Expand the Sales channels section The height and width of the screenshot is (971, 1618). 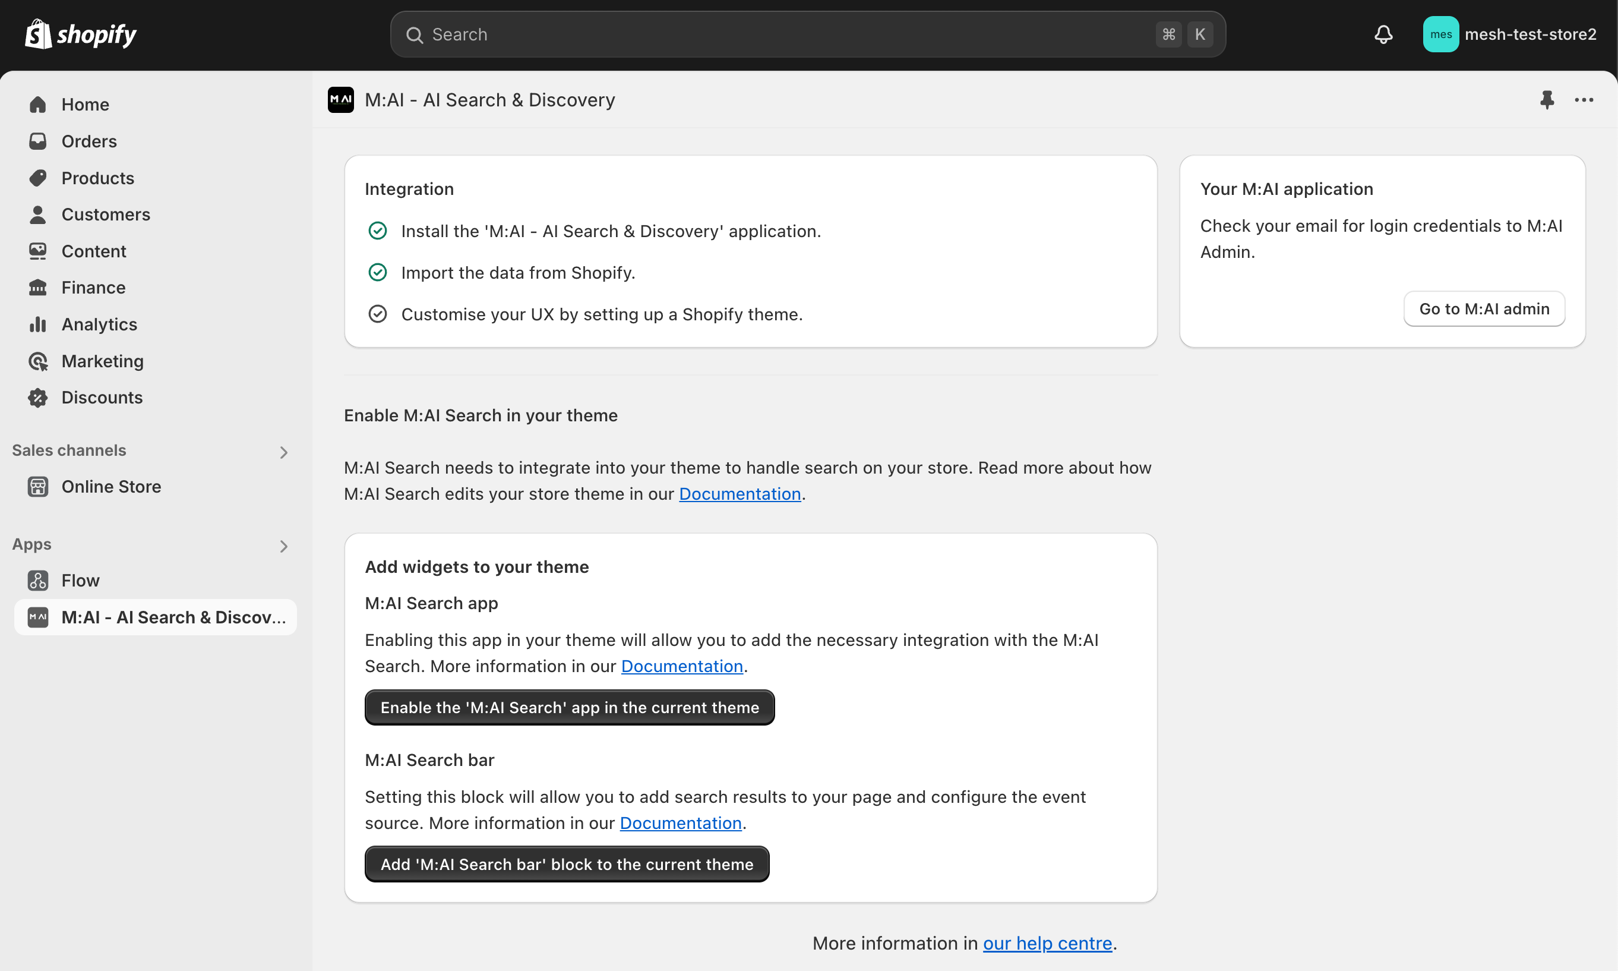(x=284, y=452)
